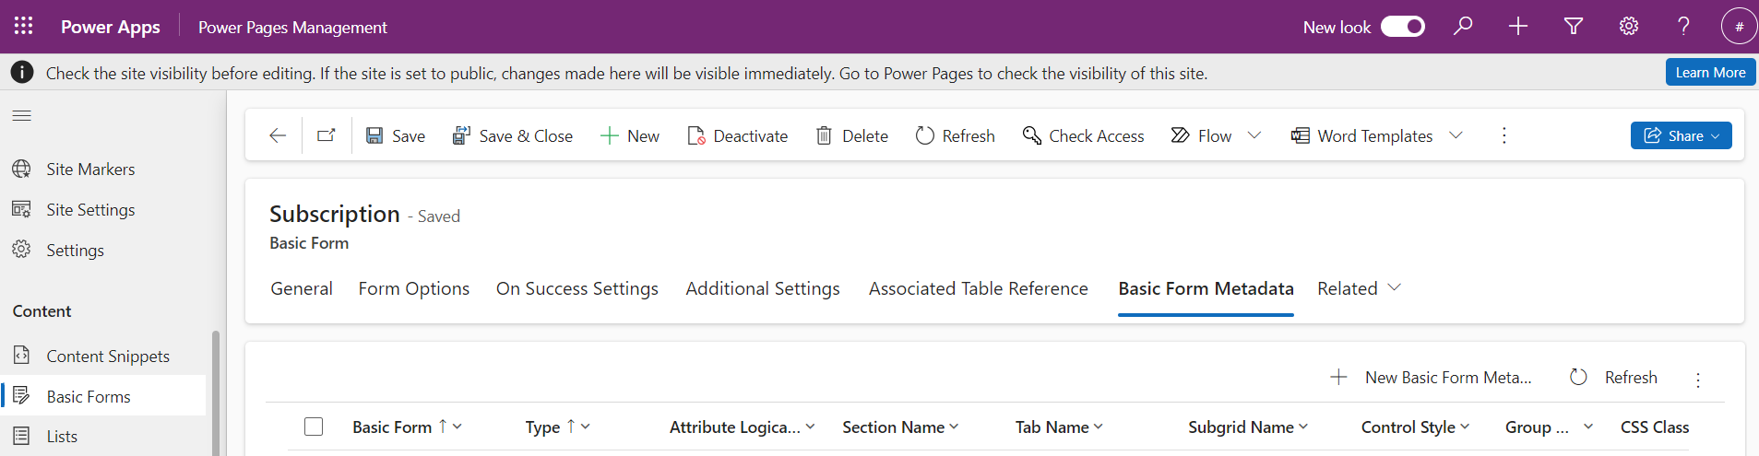This screenshot has width=1759, height=456.
Task: Open the On Success Settings tab
Action: (x=576, y=288)
